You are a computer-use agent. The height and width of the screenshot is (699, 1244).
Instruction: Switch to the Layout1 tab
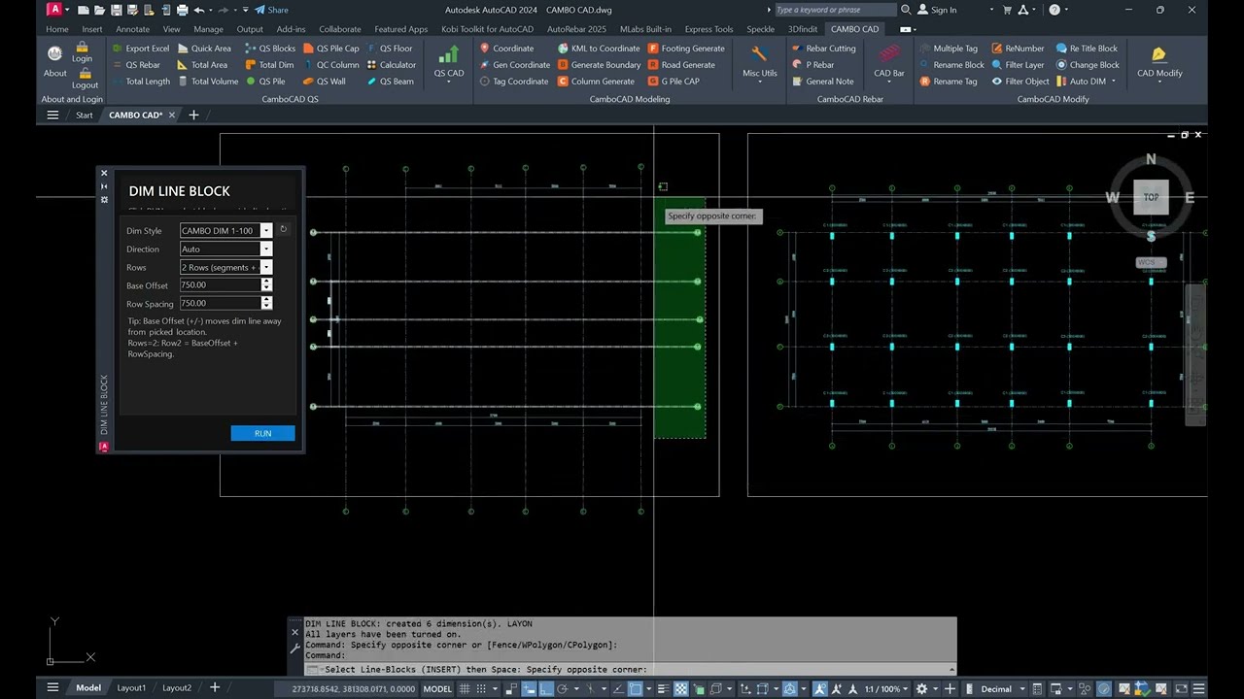point(131,688)
